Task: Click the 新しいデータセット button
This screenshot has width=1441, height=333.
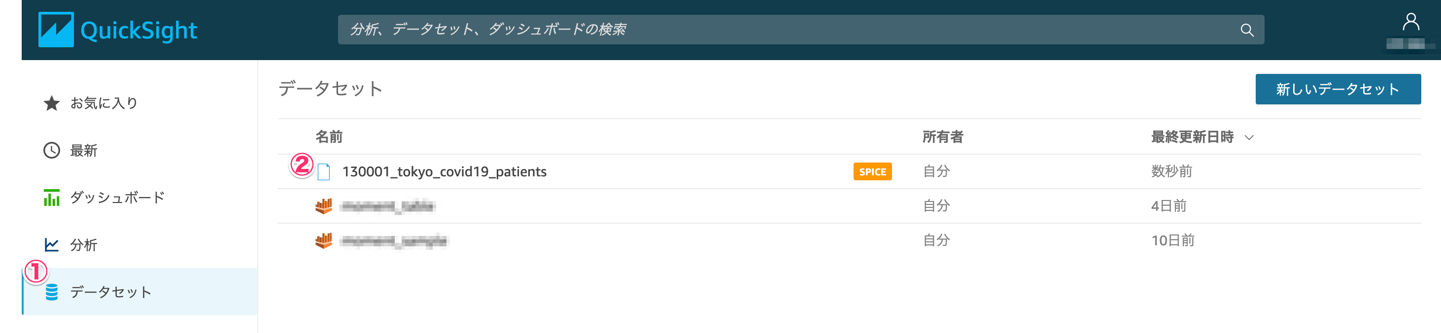Action: [x=1338, y=89]
